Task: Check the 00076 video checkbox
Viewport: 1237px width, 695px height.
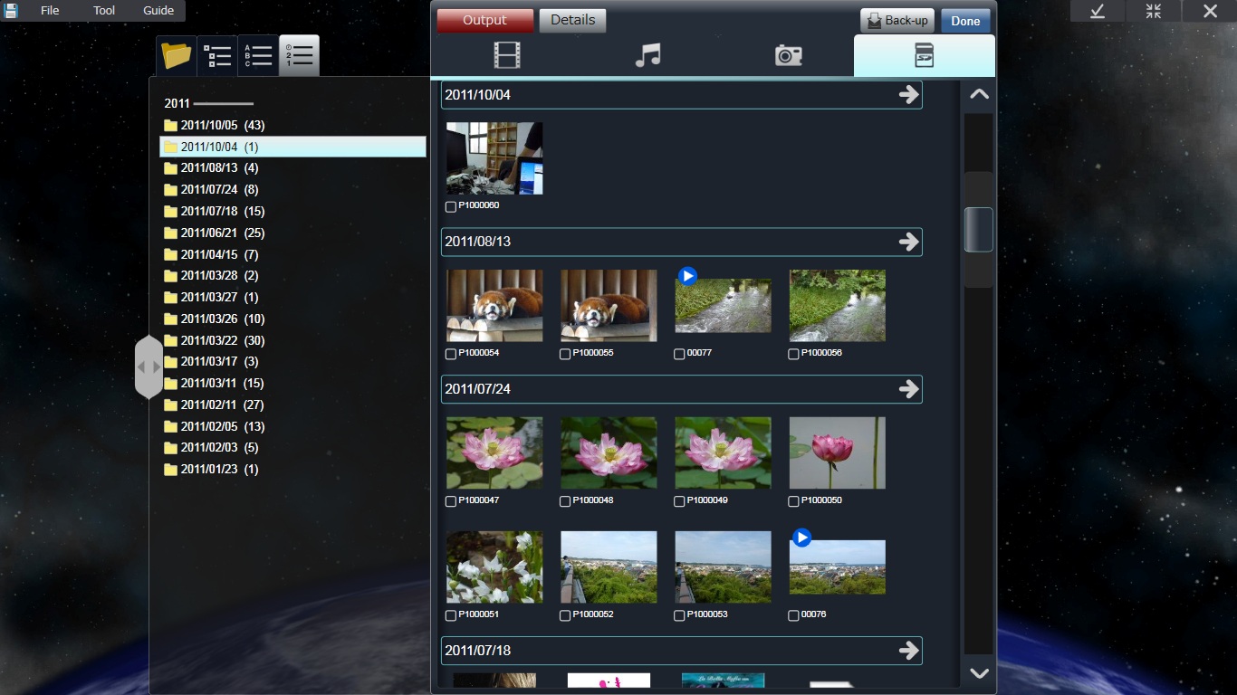Action: click(x=793, y=615)
